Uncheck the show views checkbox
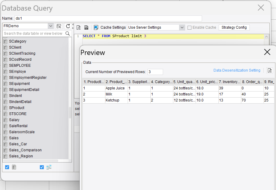Image resolution: width=276 pixels, height=190 pixels. point(42,167)
